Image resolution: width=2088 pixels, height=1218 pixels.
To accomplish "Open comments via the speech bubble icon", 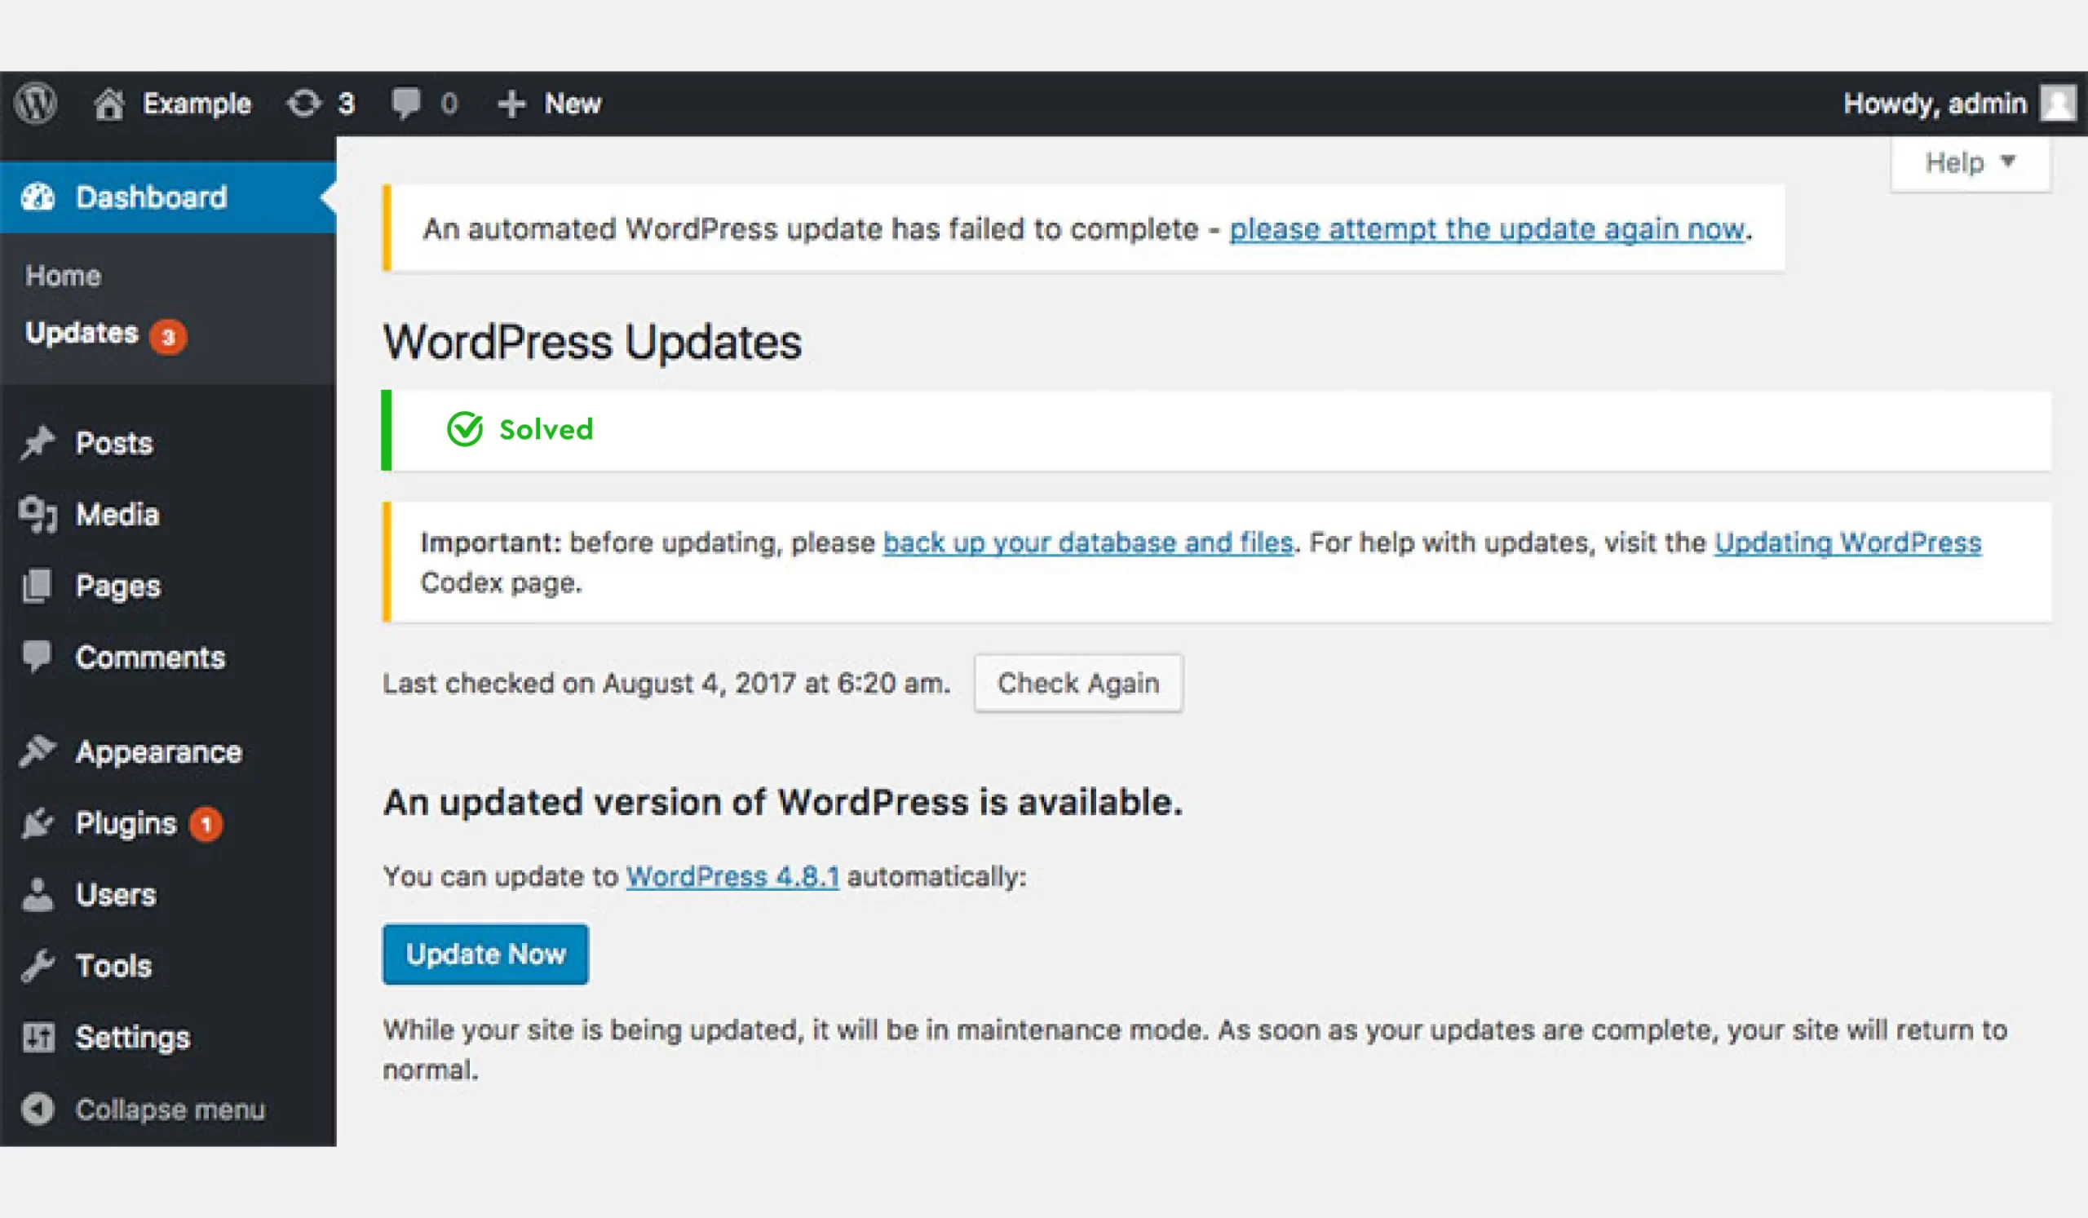I will point(408,103).
